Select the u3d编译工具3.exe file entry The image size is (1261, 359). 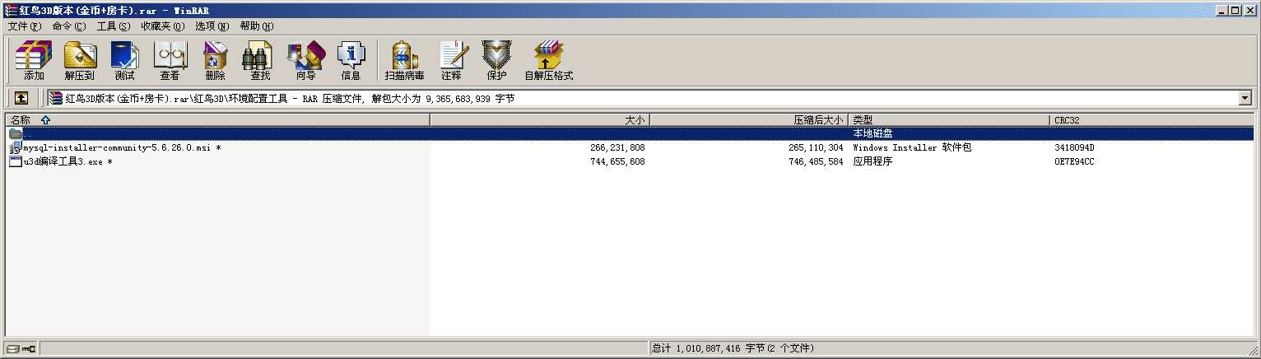tap(64, 161)
